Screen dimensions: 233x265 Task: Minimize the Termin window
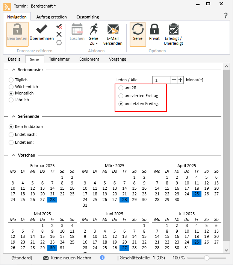[x=198, y=4]
